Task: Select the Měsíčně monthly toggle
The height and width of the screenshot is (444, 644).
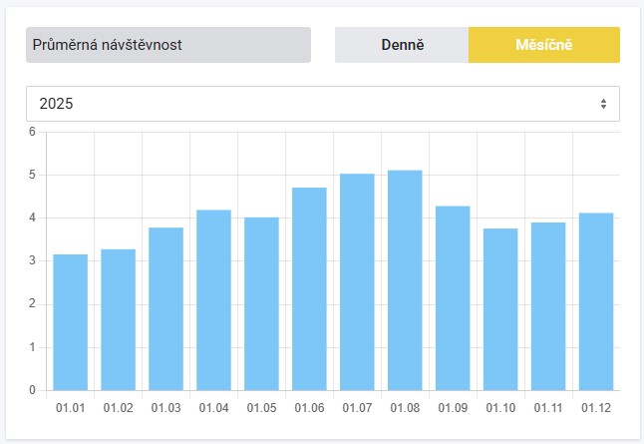Action: 543,45
